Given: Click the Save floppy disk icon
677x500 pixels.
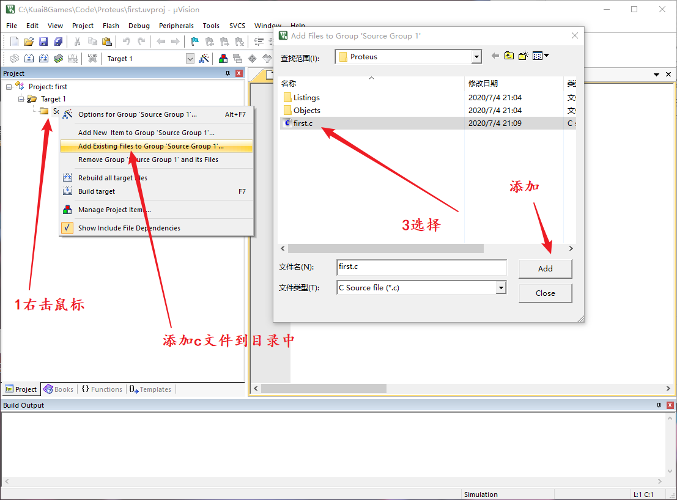Looking at the screenshot, I should (43, 42).
